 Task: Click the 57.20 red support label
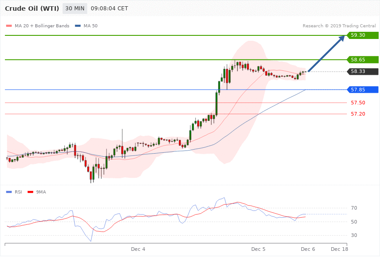click(358, 114)
